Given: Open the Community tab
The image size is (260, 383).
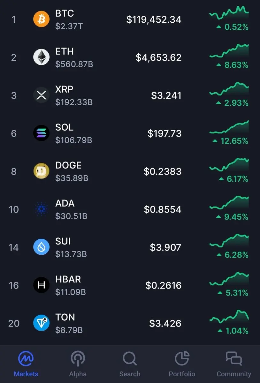Looking at the screenshot, I should (x=234, y=364).
